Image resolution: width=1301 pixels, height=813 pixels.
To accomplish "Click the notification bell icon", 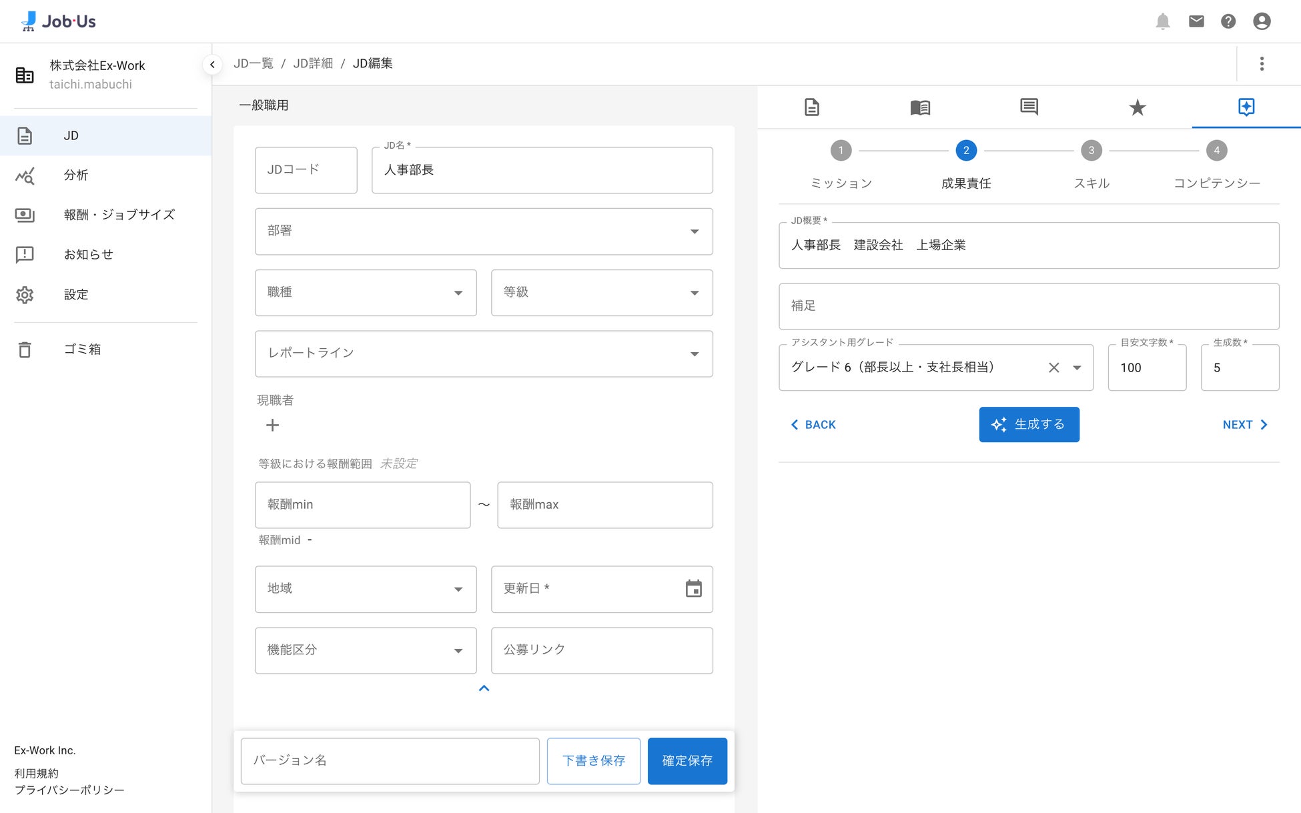I will click(1163, 21).
